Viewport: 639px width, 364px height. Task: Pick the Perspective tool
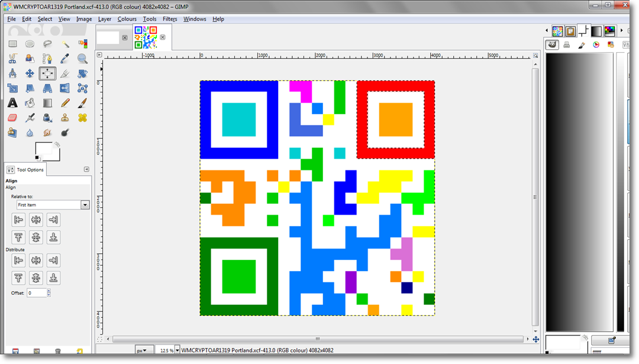coord(47,88)
